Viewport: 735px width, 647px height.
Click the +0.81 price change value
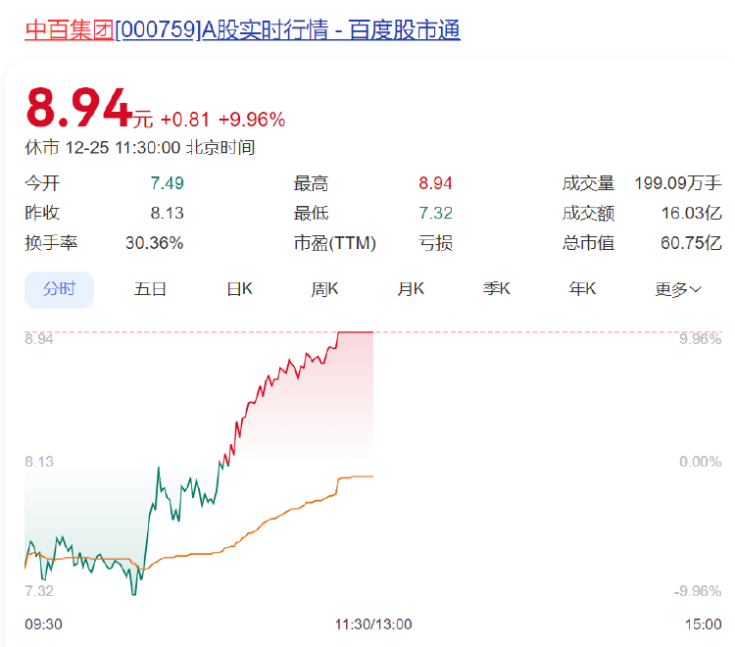coord(185,120)
